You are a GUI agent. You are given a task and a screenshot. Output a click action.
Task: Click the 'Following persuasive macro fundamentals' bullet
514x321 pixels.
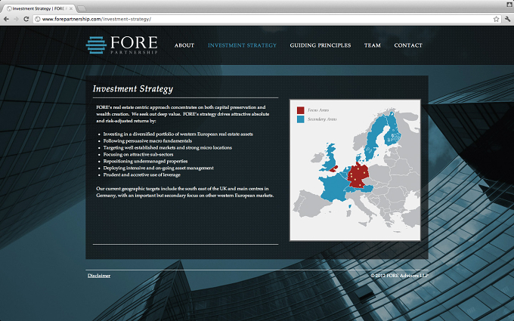point(147,140)
